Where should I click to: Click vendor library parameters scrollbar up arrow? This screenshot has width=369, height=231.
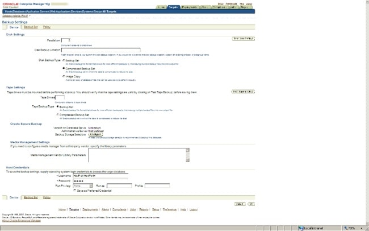[187, 150]
